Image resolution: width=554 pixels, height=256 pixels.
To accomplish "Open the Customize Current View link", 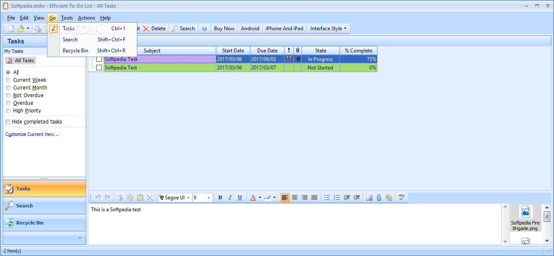I will pos(32,134).
